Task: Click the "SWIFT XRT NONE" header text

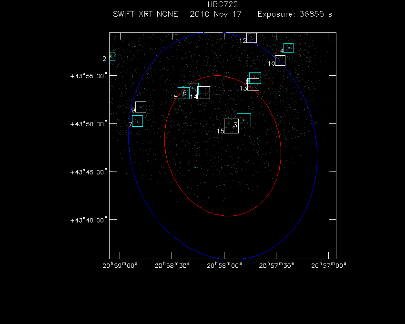Action: coord(145,14)
